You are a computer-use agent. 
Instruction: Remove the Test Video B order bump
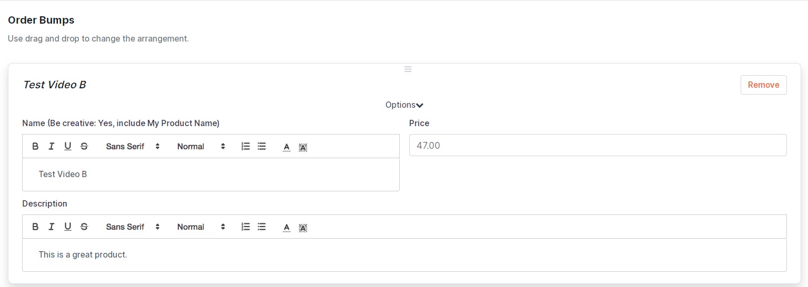point(763,85)
